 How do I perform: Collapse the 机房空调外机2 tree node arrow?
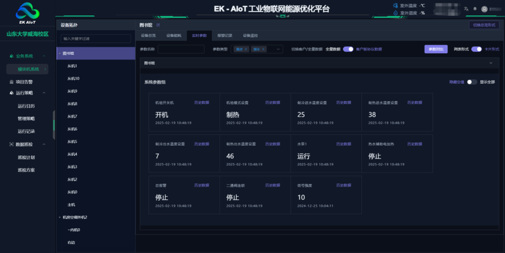coord(59,218)
